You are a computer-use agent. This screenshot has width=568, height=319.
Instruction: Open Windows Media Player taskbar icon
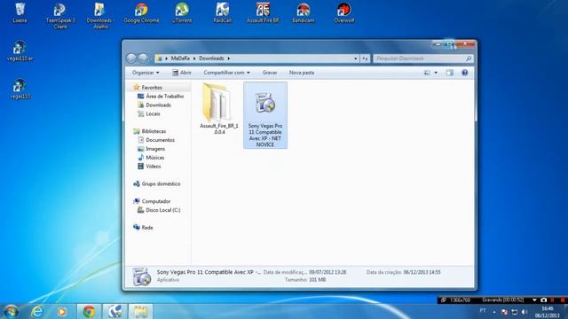click(x=61, y=311)
